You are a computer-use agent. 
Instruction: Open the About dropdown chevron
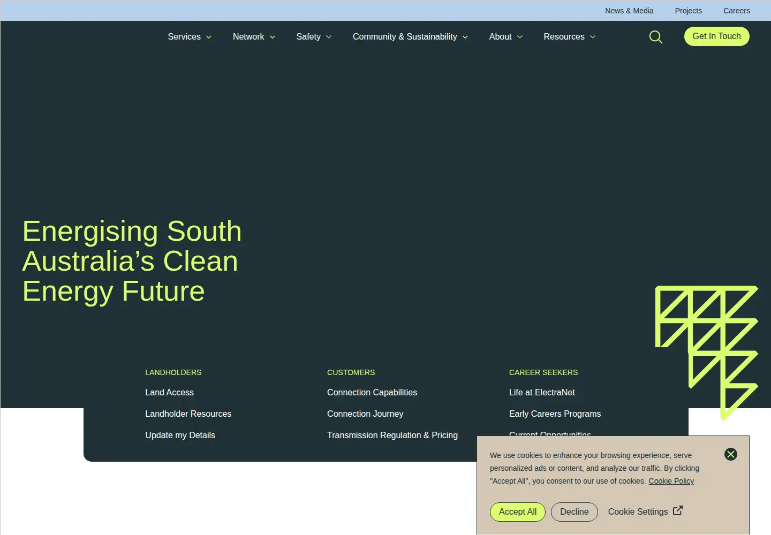coord(519,37)
